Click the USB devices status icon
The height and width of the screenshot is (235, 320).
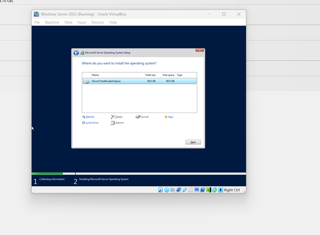click(185, 190)
